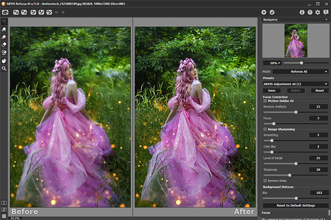Switch to the Before view tab
The height and width of the screenshot is (220, 331).
point(24,212)
